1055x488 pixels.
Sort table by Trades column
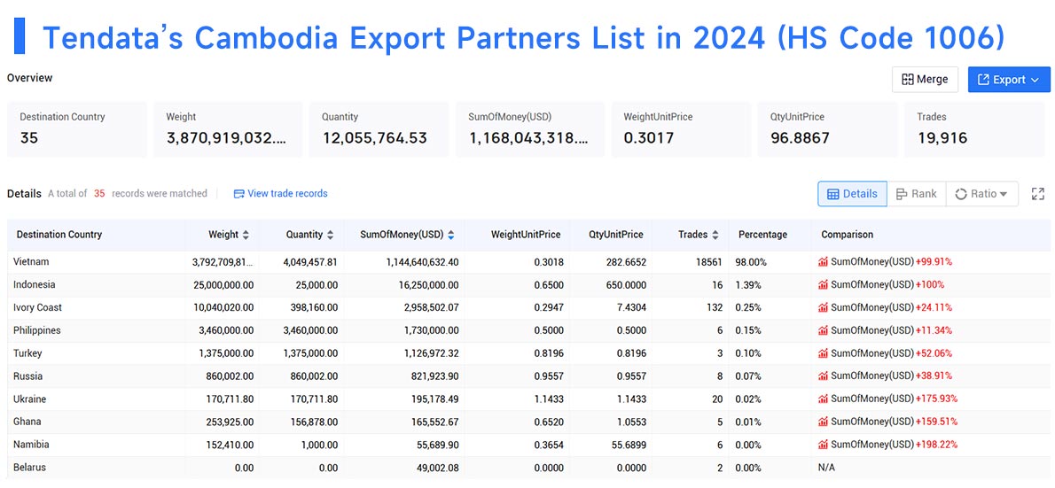pyautogui.click(x=715, y=236)
